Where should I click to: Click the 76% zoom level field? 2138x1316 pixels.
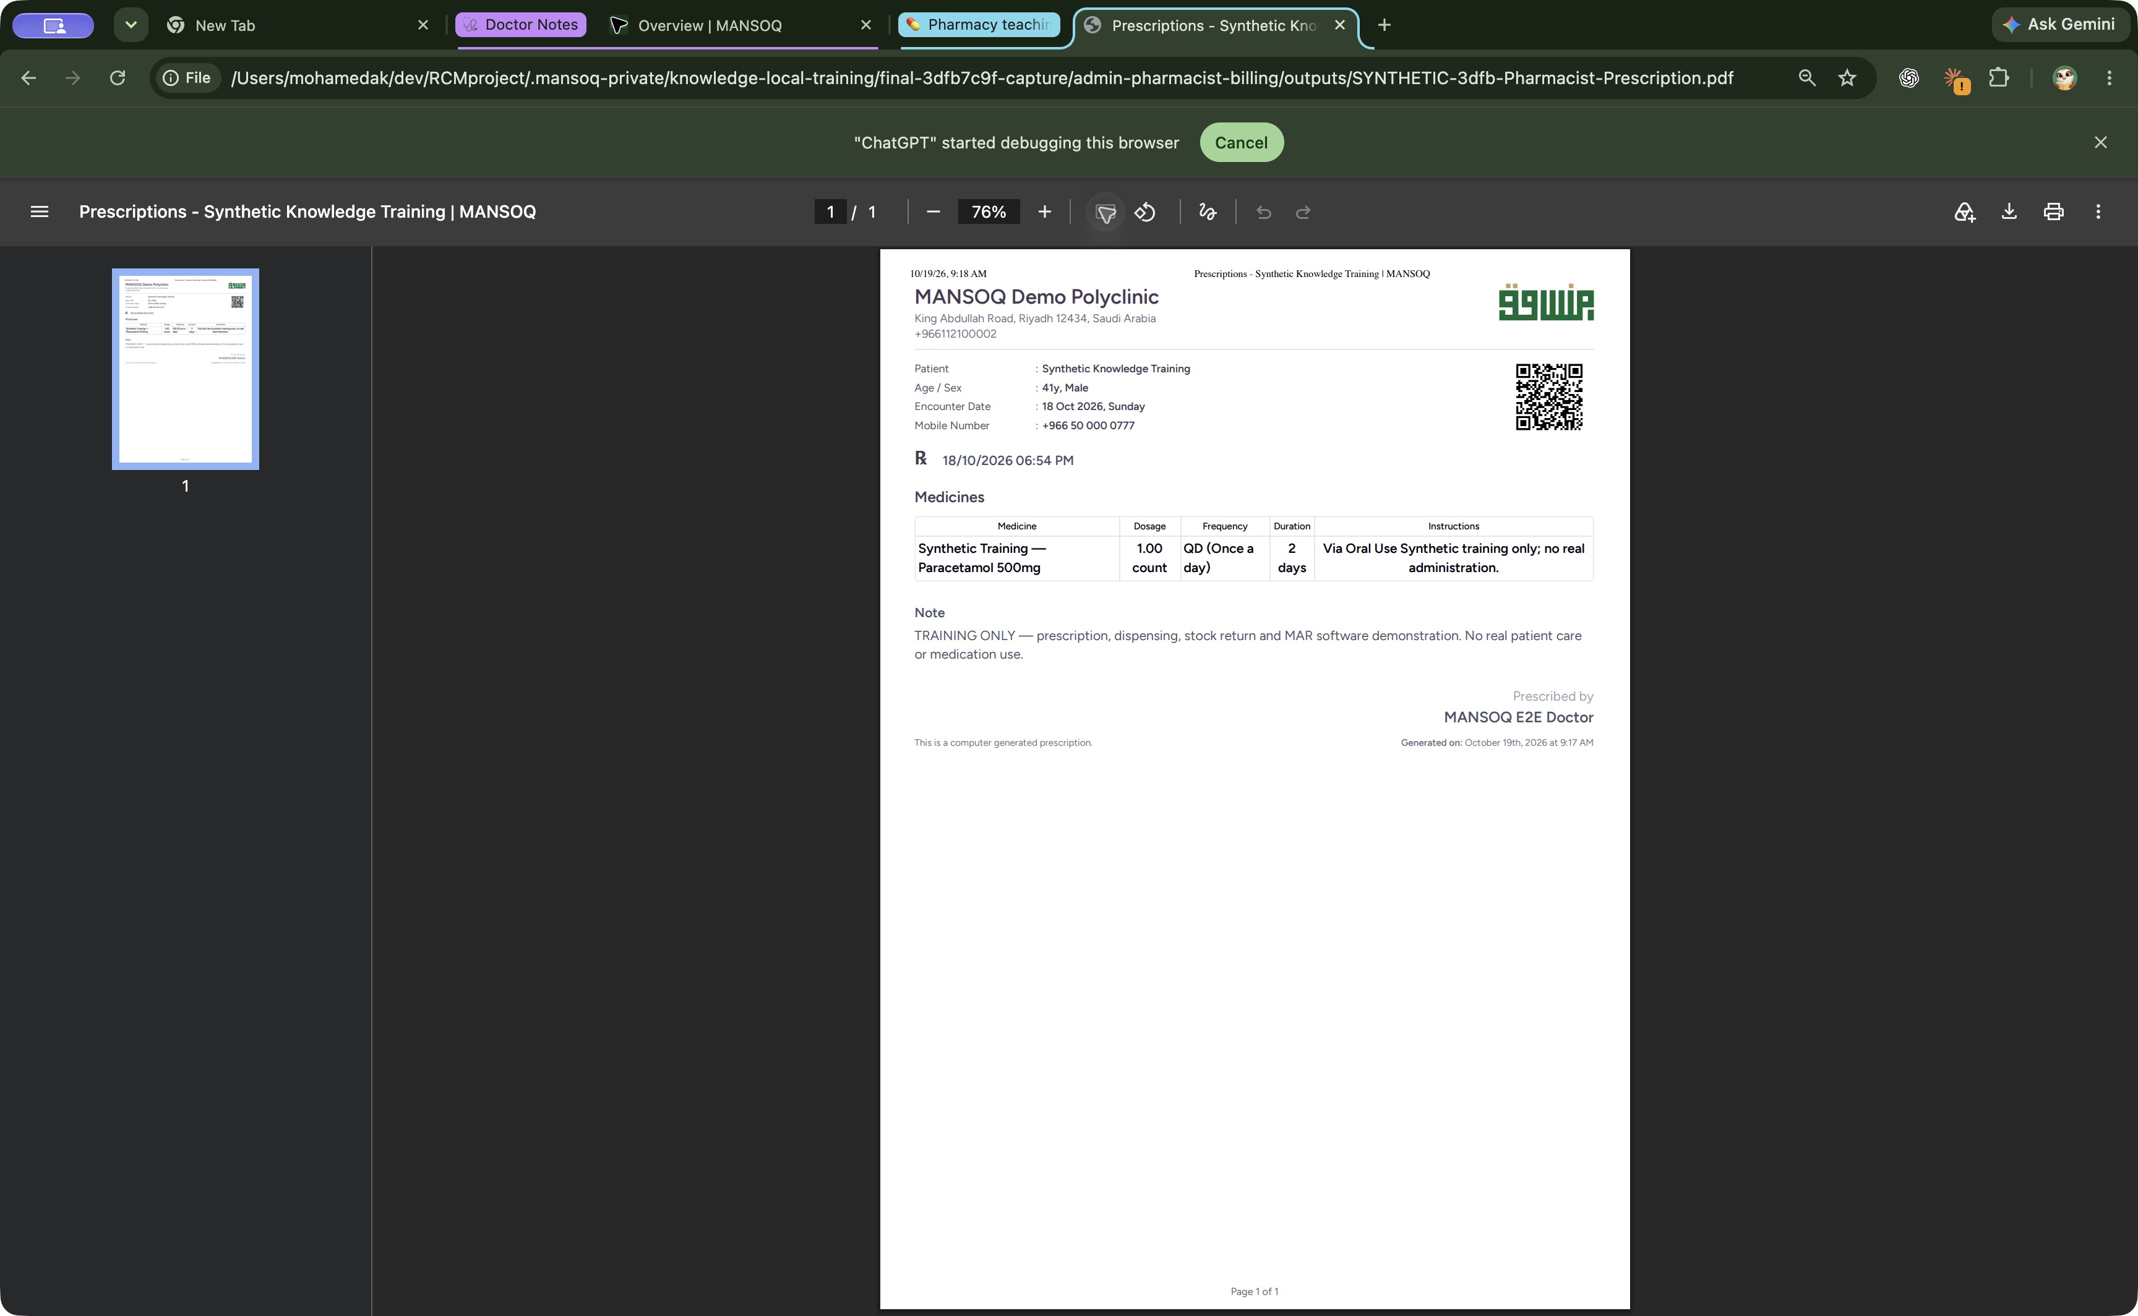[x=989, y=211]
